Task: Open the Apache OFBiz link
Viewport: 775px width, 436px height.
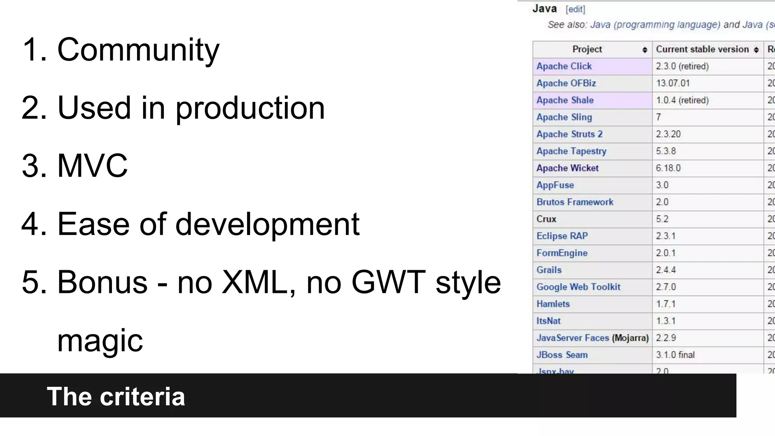Action: tap(566, 83)
